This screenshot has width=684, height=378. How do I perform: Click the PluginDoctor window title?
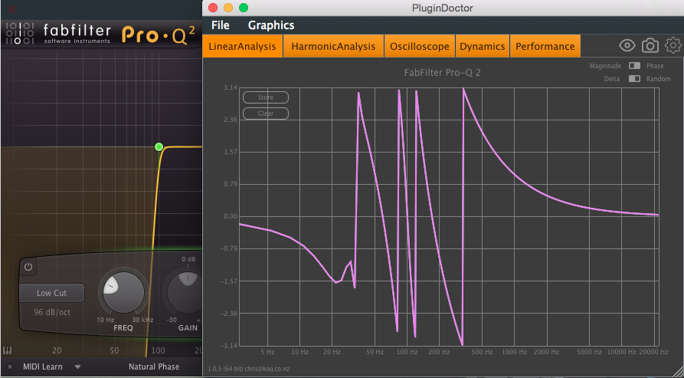442,8
